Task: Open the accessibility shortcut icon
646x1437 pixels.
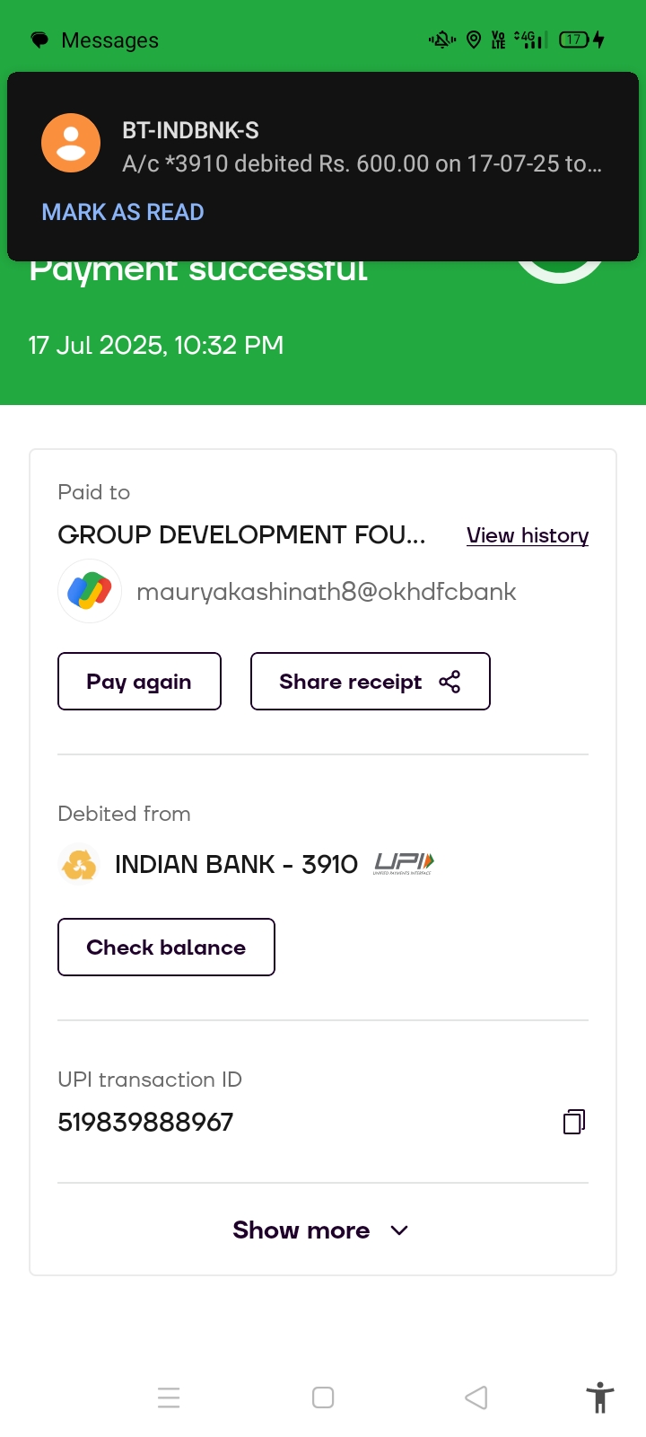Action: (599, 1397)
